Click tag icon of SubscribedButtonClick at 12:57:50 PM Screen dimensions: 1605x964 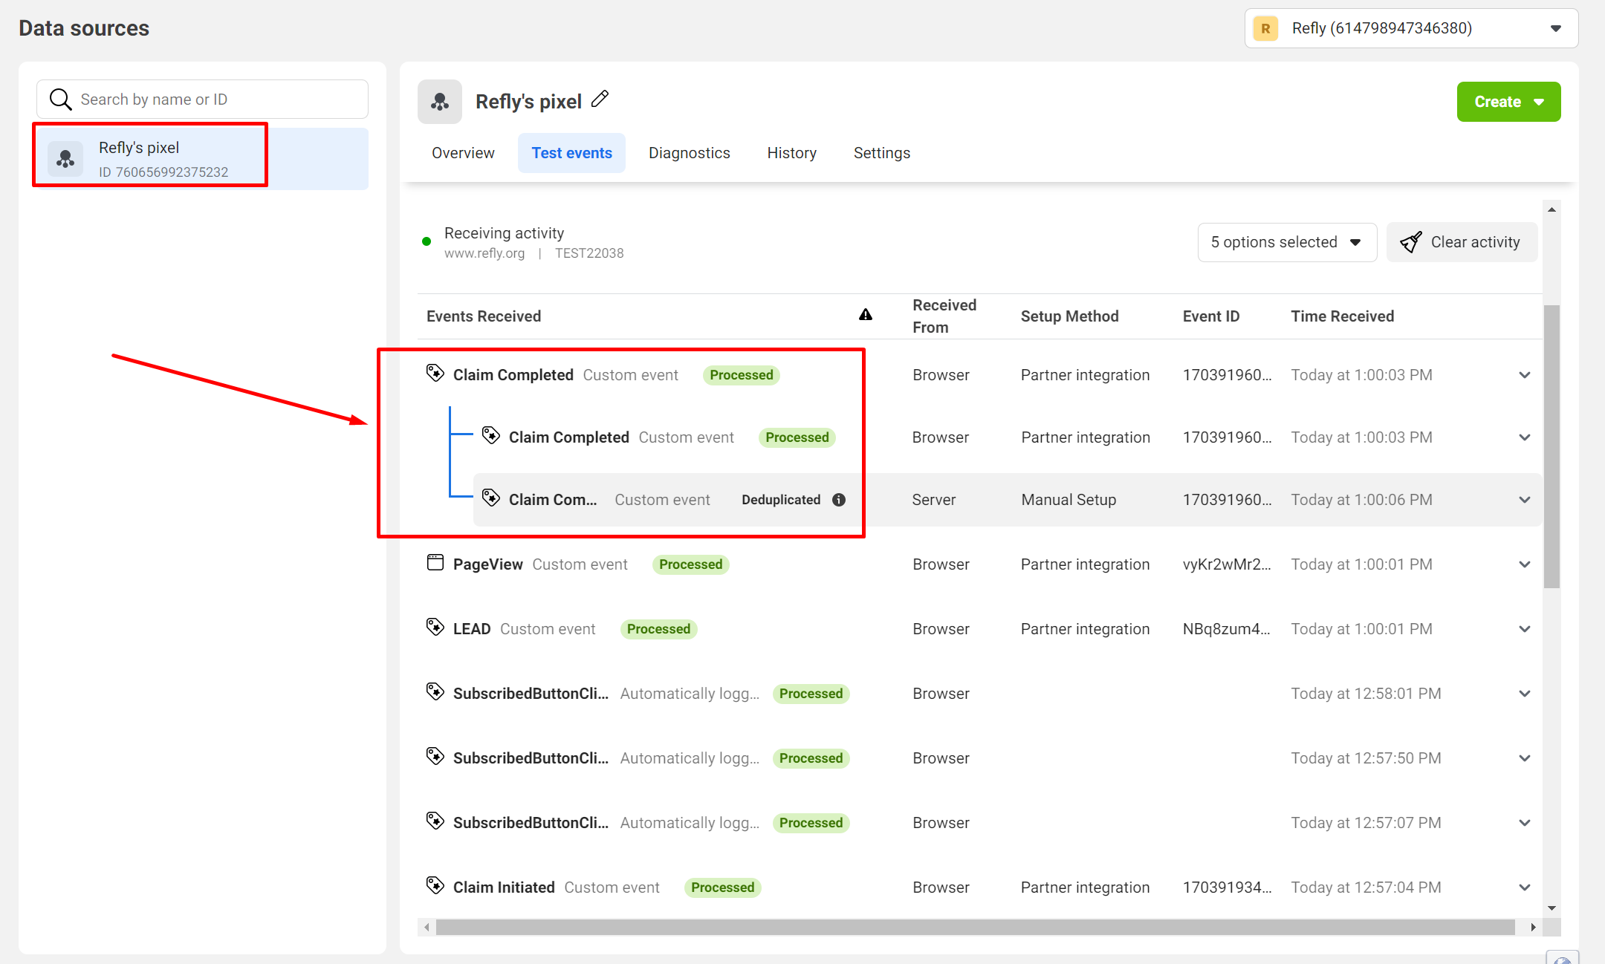click(435, 756)
